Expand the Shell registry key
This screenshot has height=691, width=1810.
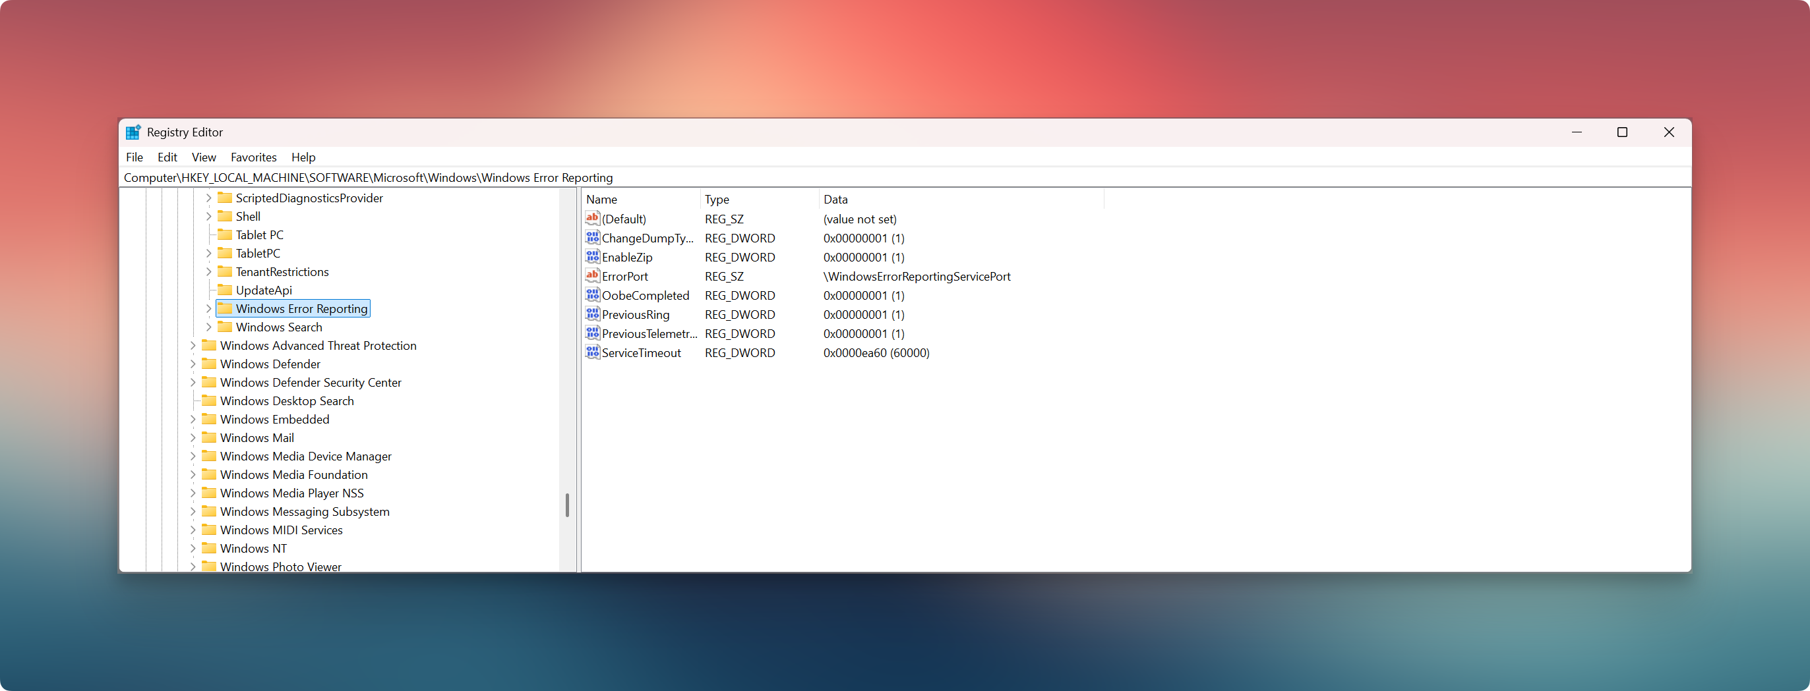(x=208, y=216)
